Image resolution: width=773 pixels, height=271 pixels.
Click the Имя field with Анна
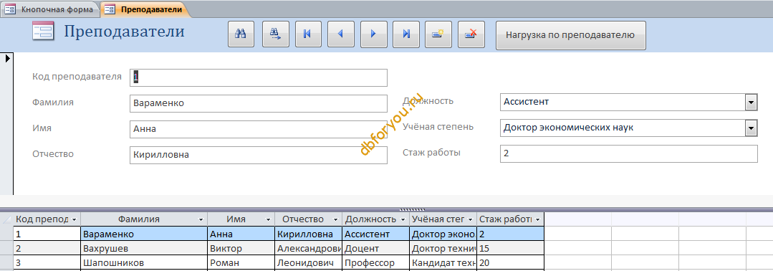(x=259, y=129)
